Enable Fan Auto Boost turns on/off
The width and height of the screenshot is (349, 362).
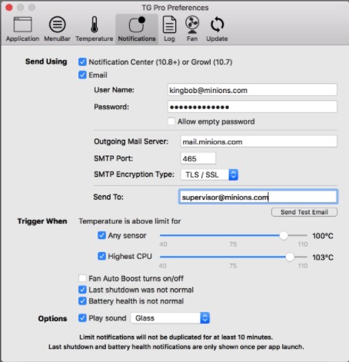[x=82, y=278]
